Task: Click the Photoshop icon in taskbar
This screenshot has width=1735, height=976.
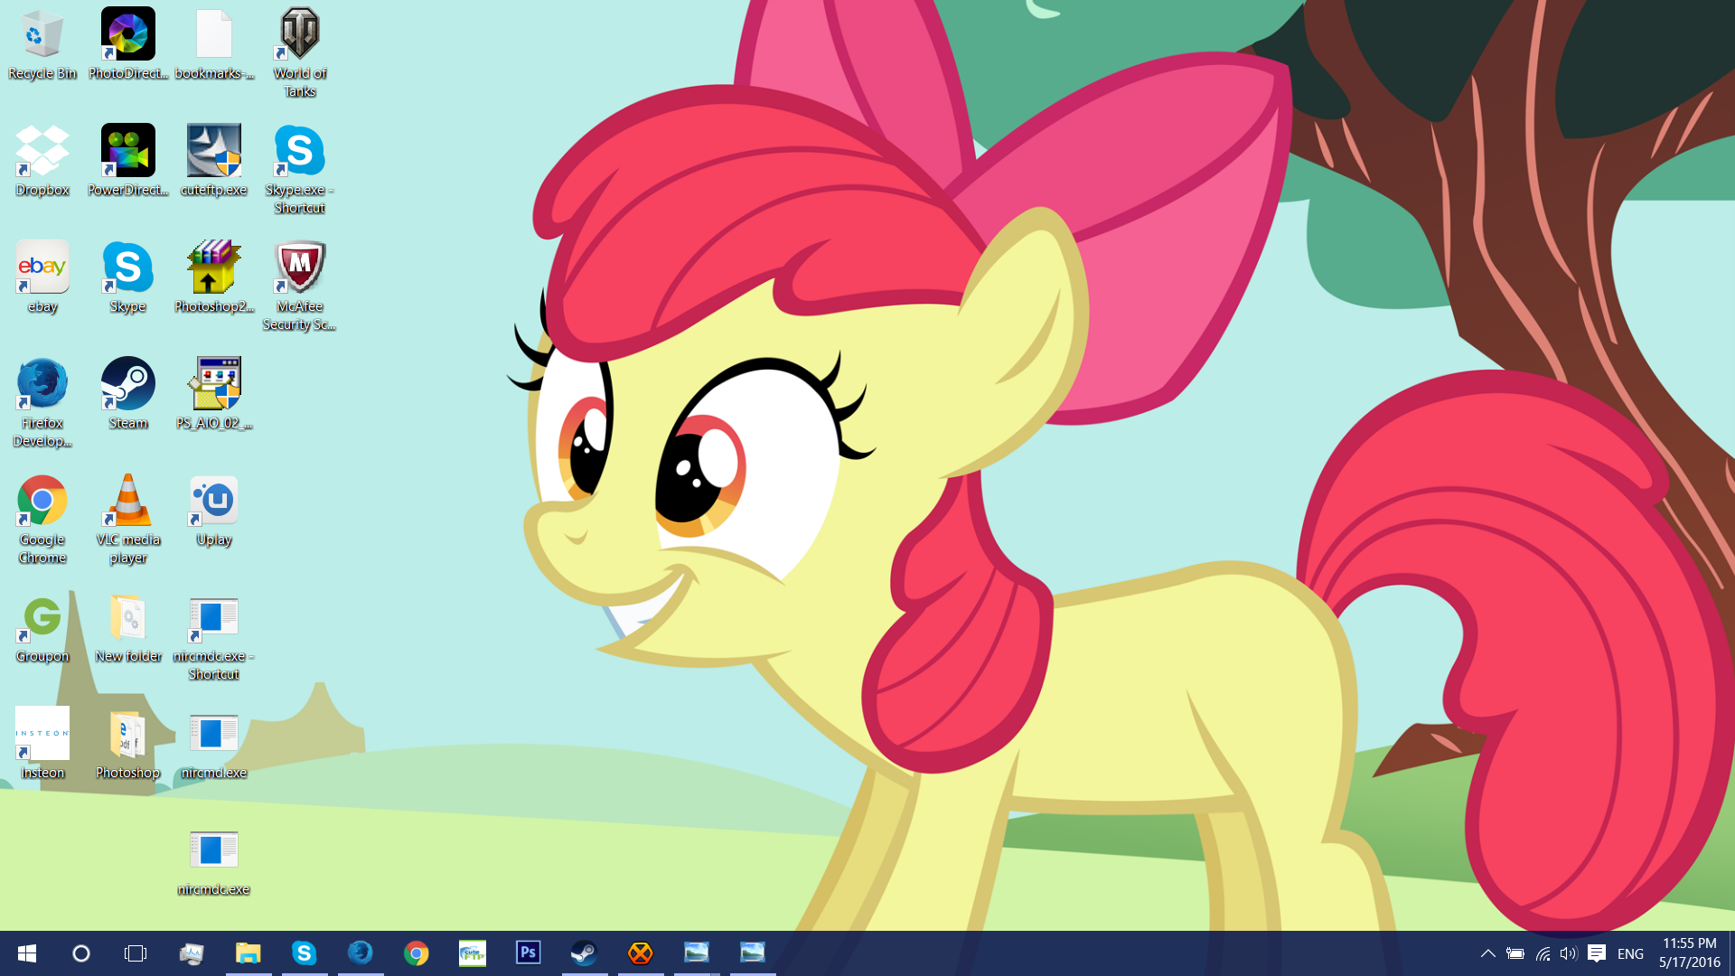Action: (x=528, y=953)
